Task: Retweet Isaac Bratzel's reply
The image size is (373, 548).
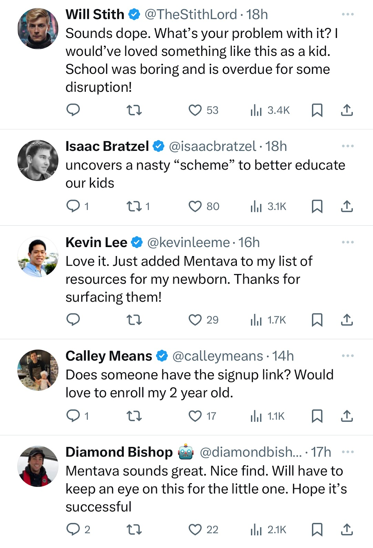Action: [134, 206]
